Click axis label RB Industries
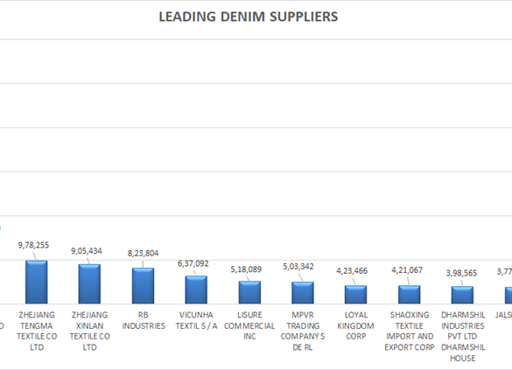This screenshot has width=512, height=370. pyautogui.click(x=144, y=320)
